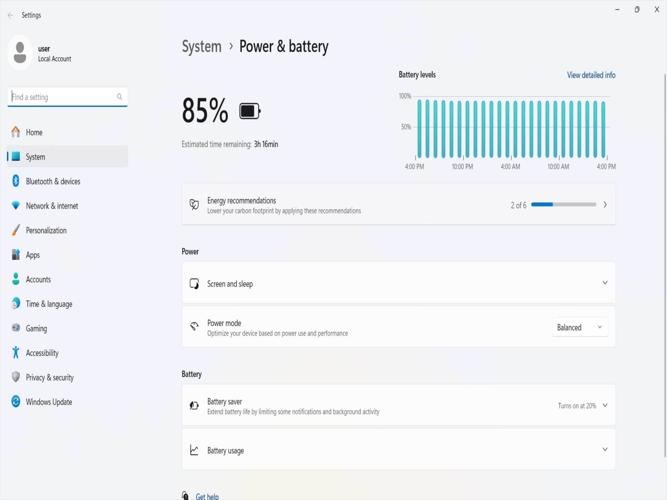667x500 pixels.
Task: Open Windows Update page
Action: click(x=68, y=402)
